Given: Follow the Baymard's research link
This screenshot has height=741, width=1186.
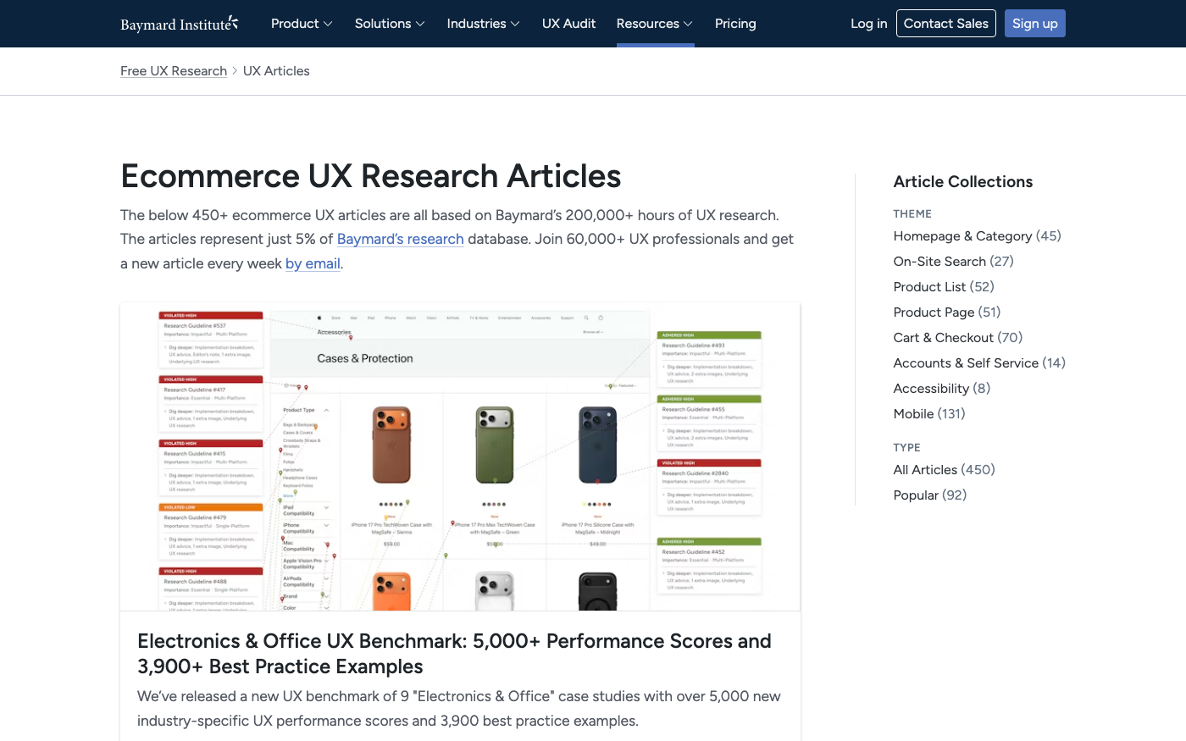Looking at the screenshot, I should click(x=400, y=239).
